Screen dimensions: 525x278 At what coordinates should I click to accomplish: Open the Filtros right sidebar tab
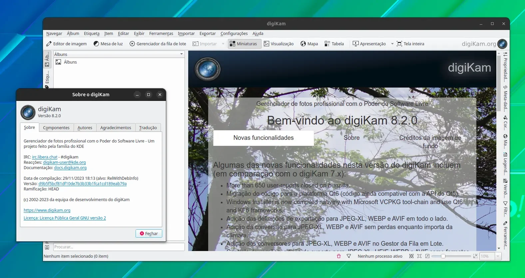point(505,209)
